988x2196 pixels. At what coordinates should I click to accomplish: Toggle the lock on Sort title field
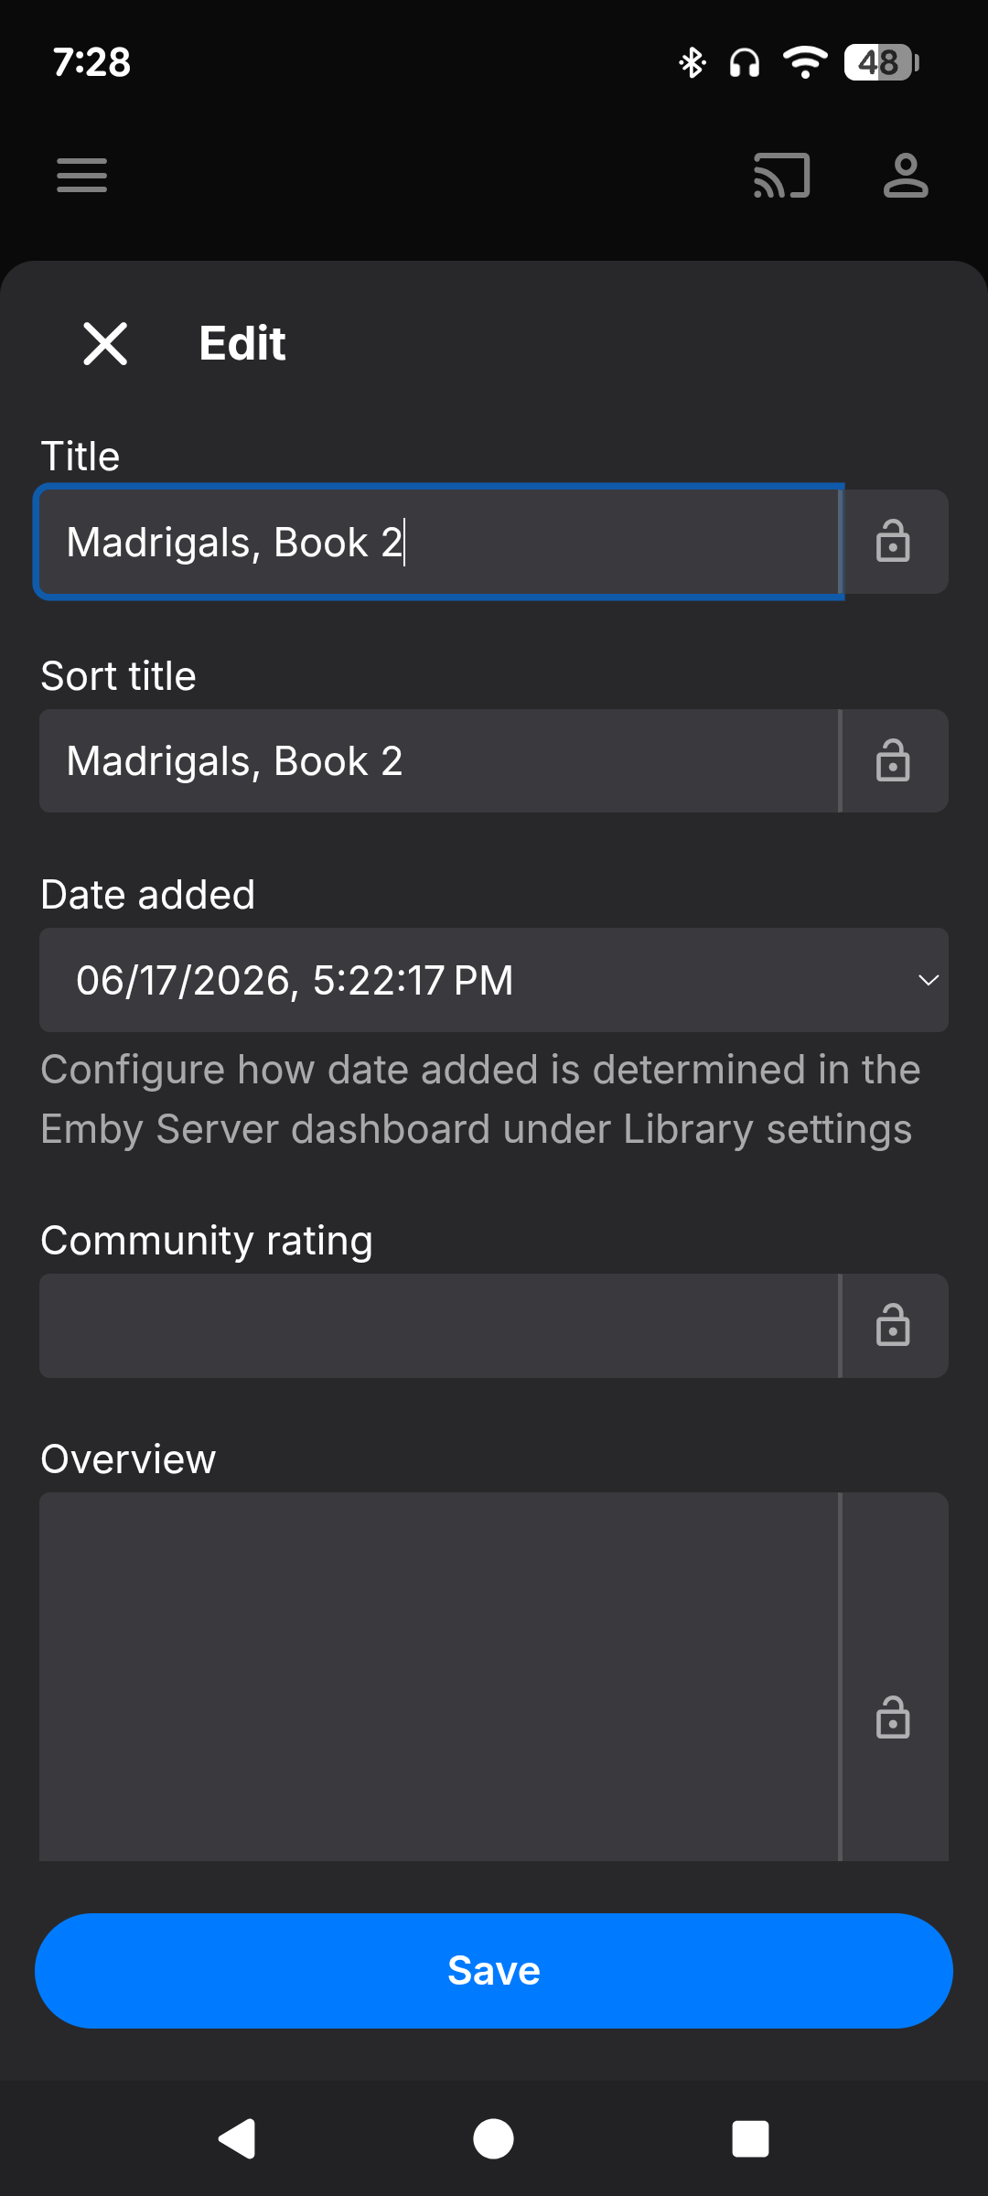click(x=894, y=761)
